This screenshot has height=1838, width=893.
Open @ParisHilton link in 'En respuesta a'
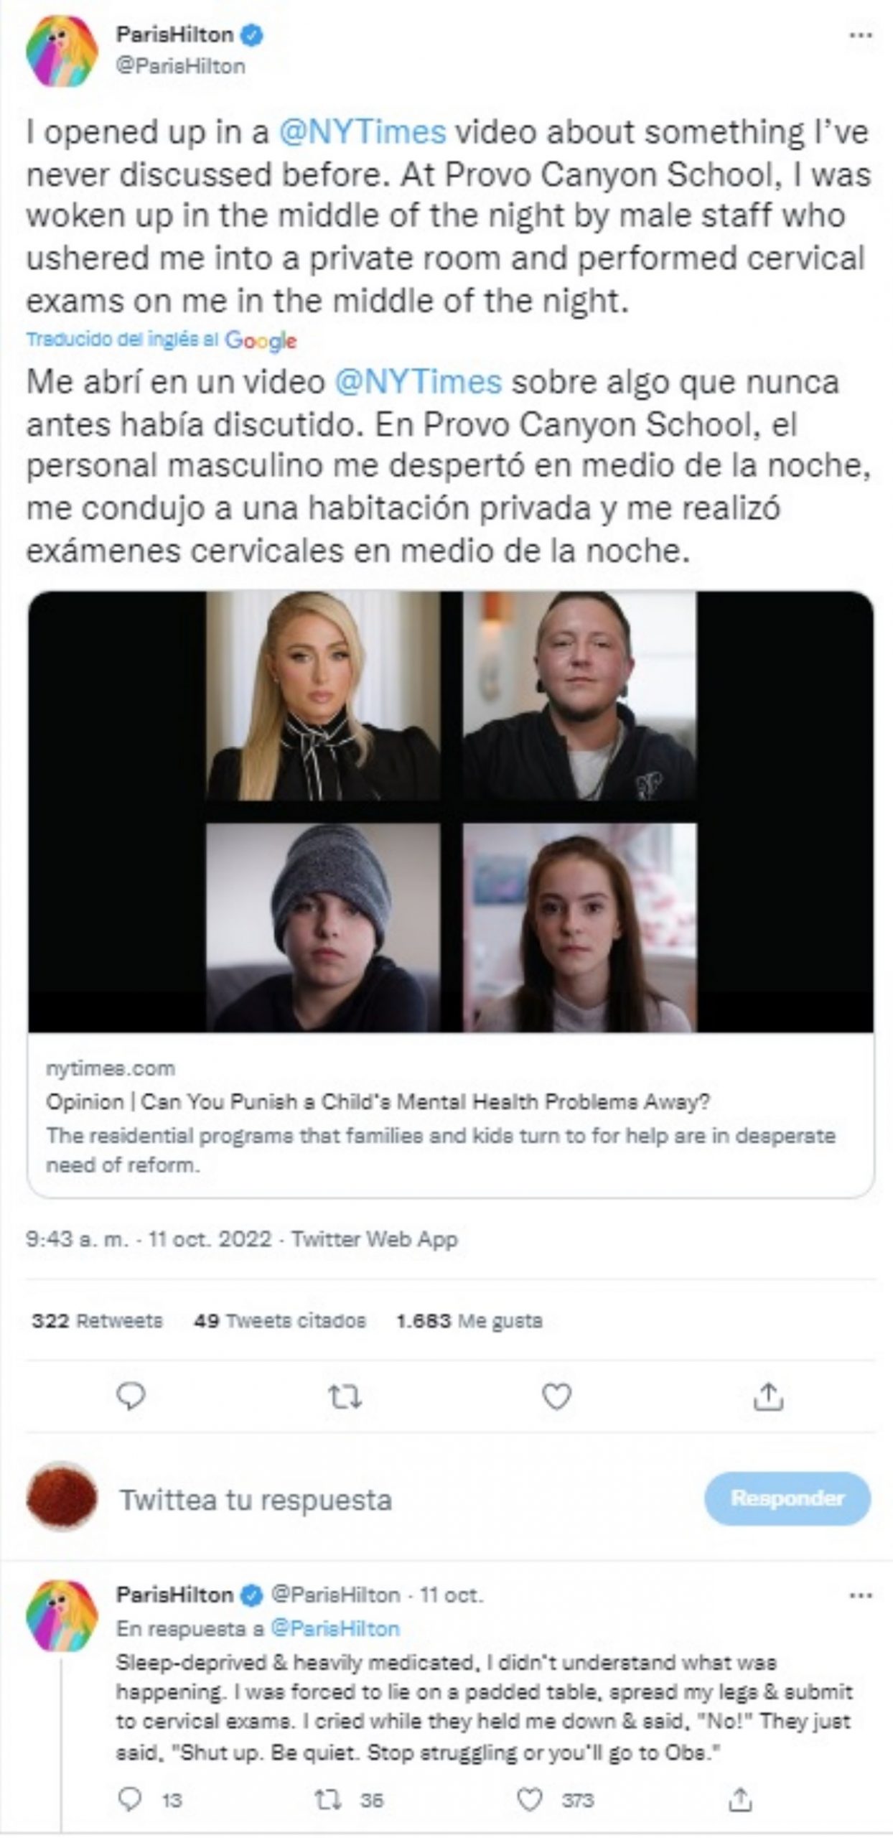(x=335, y=1628)
